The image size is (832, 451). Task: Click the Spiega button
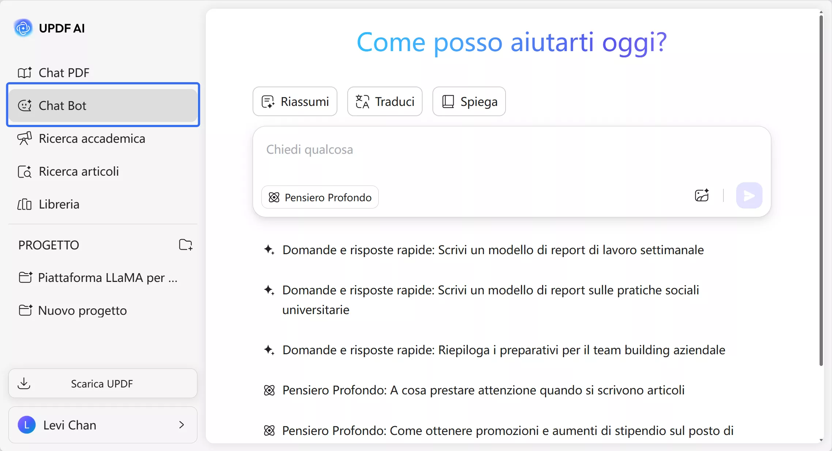(x=469, y=102)
